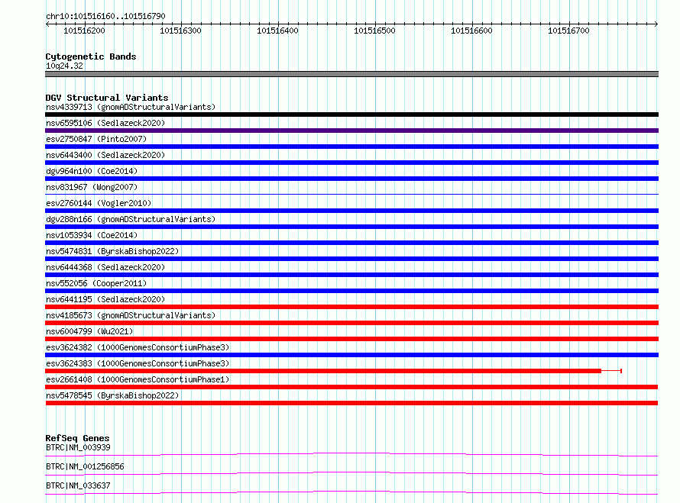Click the 101516400 ruler coordinate
The height and width of the screenshot is (503, 680).
click(x=277, y=31)
